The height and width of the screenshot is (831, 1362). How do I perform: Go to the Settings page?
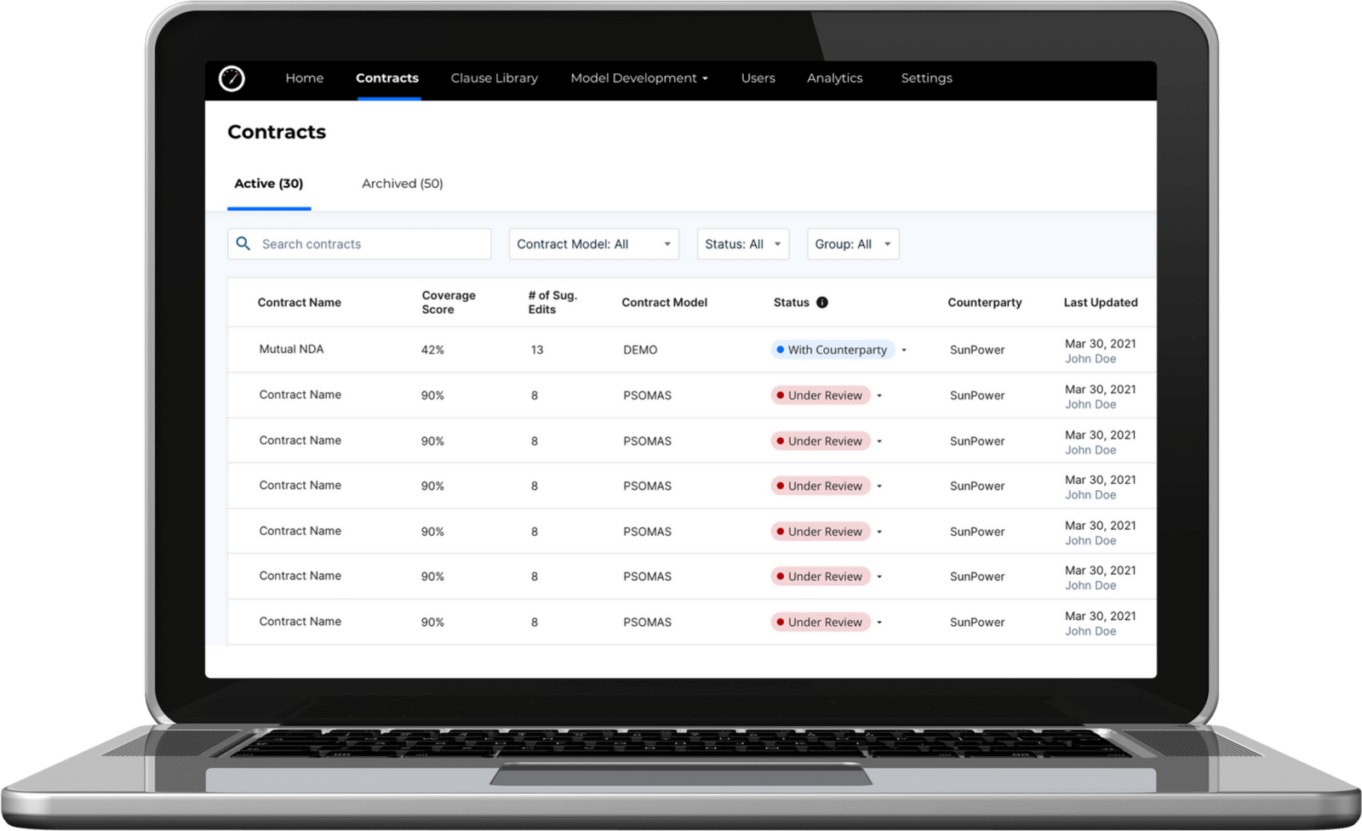926,77
